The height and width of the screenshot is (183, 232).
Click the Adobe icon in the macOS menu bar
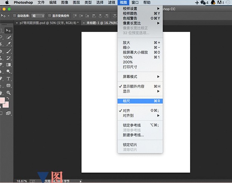[220, 2]
